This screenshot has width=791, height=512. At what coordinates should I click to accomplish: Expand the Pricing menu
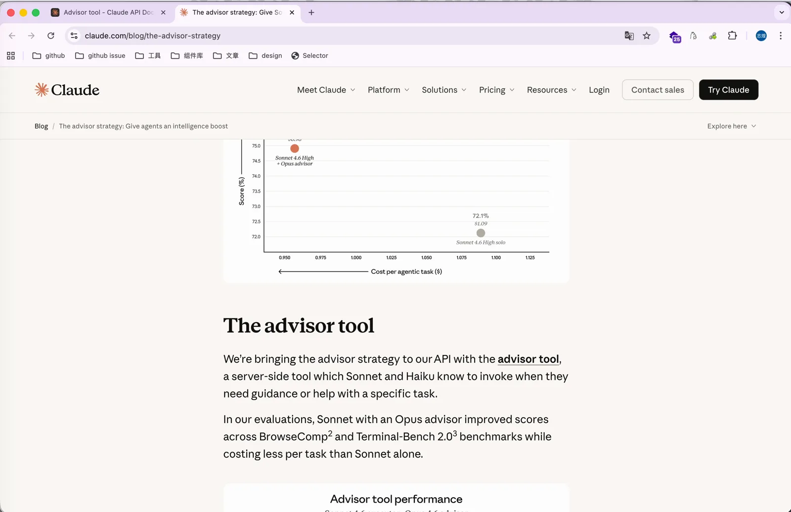tap(497, 90)
